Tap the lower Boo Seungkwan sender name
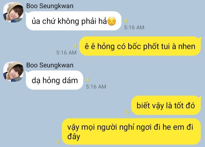The height and width of the screenshot is (147, 205). [50, 65]
